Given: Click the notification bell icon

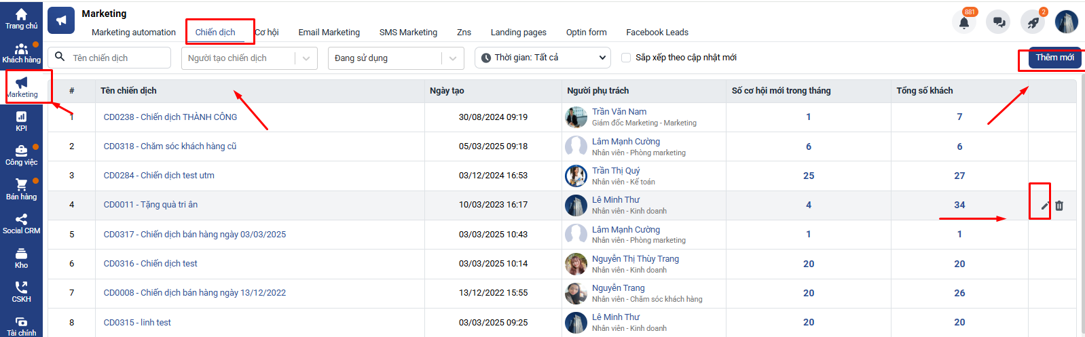Looking at the screenshot, I should [963, 22].
